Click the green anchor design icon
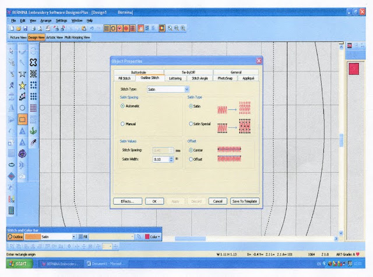 33,131
